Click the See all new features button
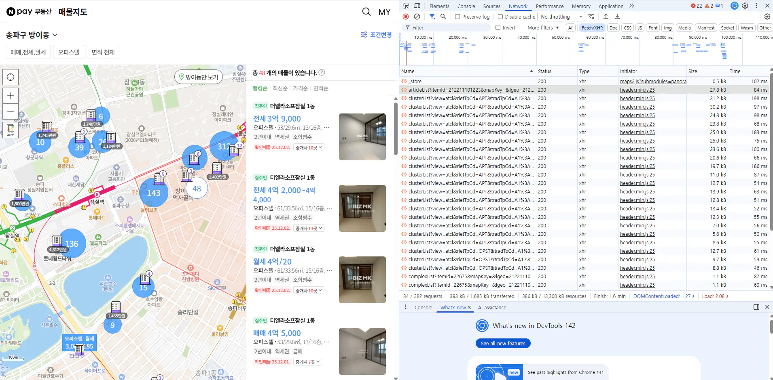Screen dimensions: 773x380 [x=503, y=343]
